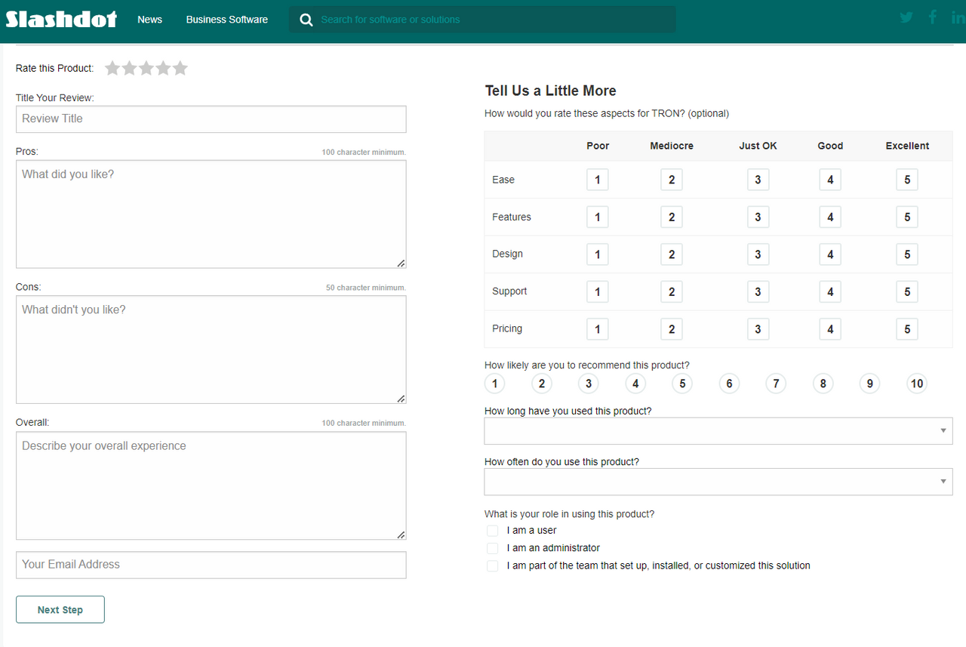Rate Ease as 3 Just OK
The height and width of the screenshot is (647, 966).
758,180
